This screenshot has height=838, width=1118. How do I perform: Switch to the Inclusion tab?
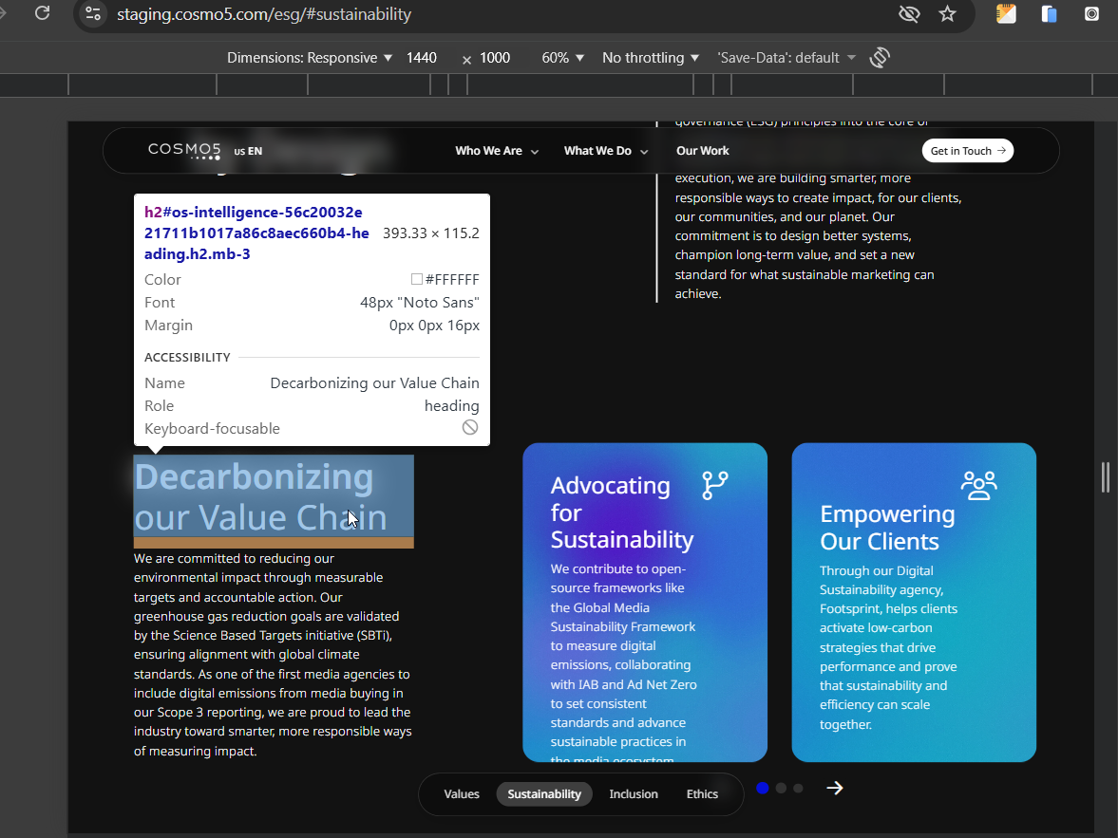[x=634, y=794]
